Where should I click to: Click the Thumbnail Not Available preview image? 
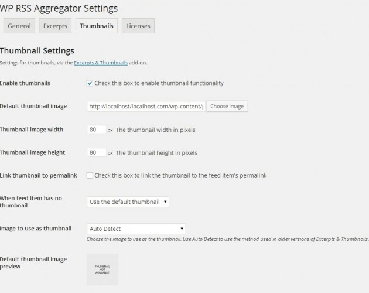102,270
